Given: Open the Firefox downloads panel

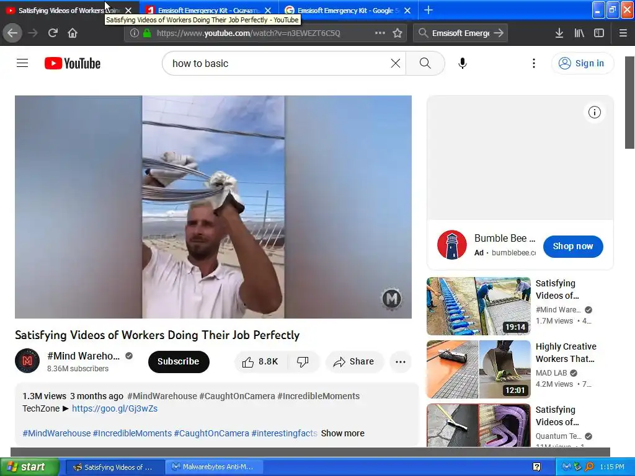Looking at the screenshot, I should 559,33.
